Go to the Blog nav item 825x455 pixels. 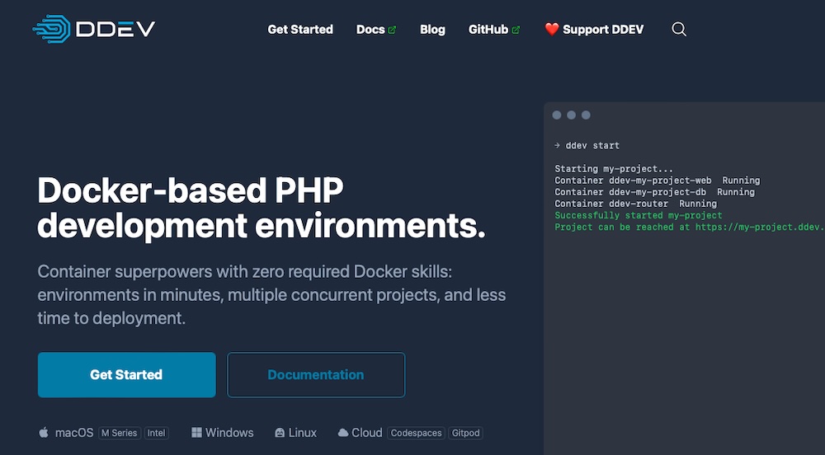[432, 30]
